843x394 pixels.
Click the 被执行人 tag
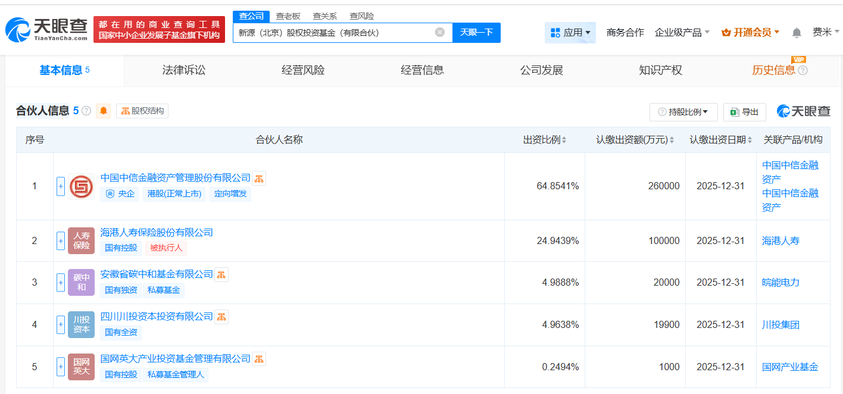pos(166,248)
